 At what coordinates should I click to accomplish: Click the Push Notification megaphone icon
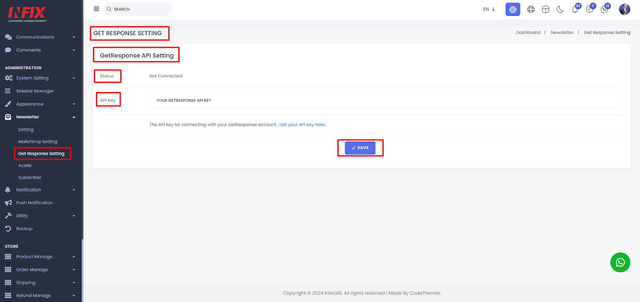(8, 203)
